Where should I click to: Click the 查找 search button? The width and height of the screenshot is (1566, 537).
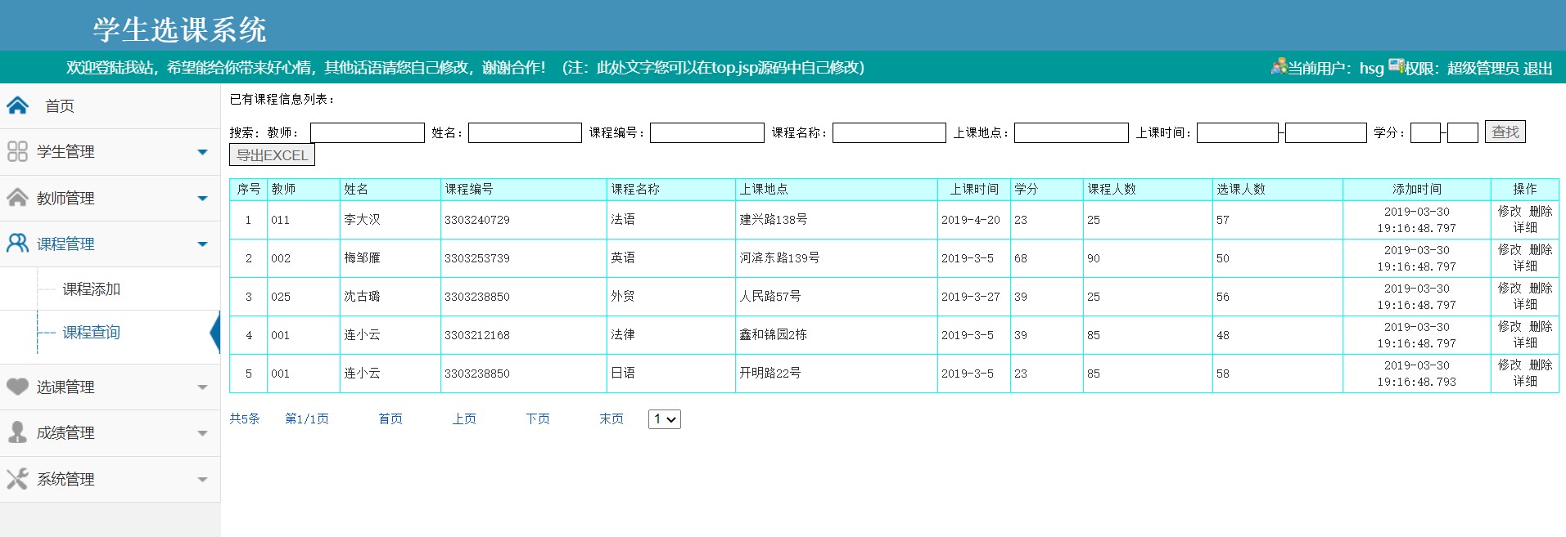click(1505, 132)
